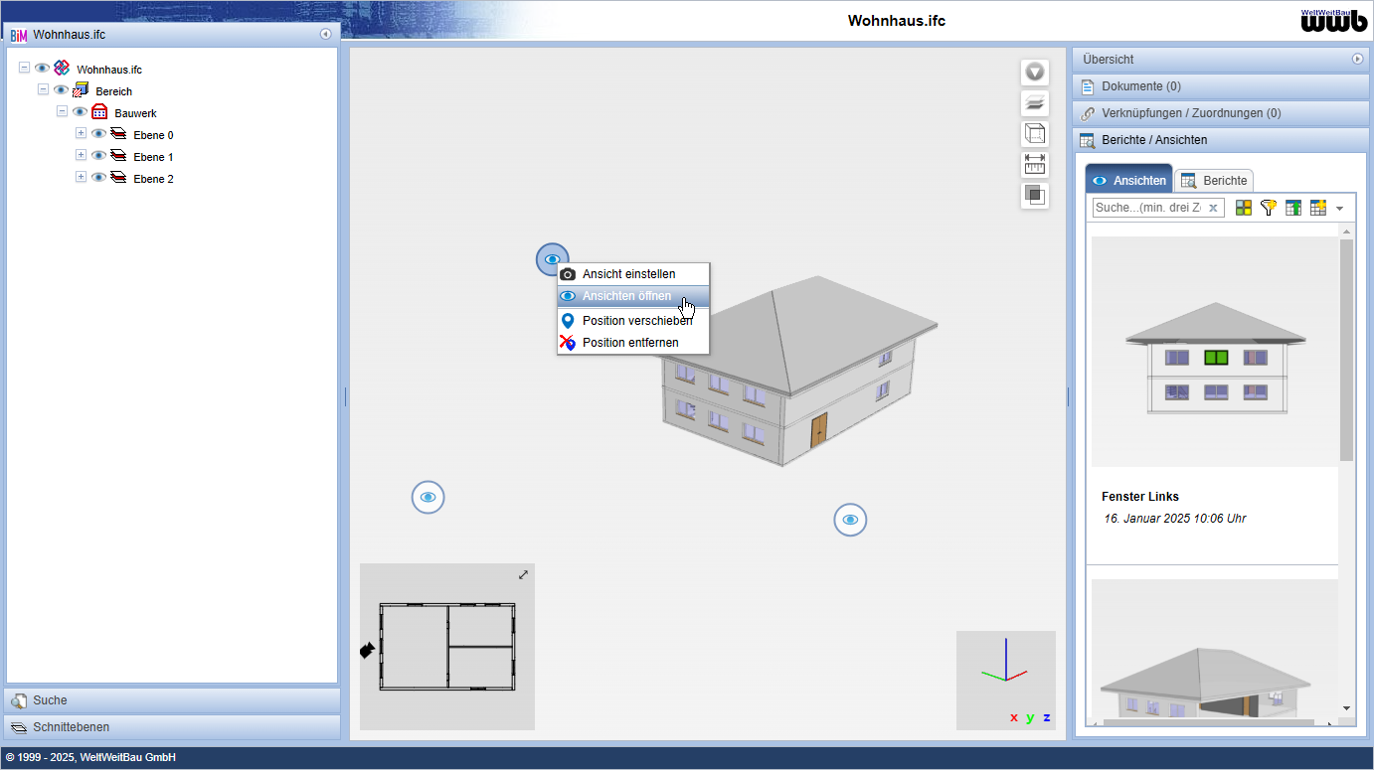Viewport: 1374px width, 770px height.
Task: Hide Ebene 0 with its eye icon
Action: tap(98, 134)
